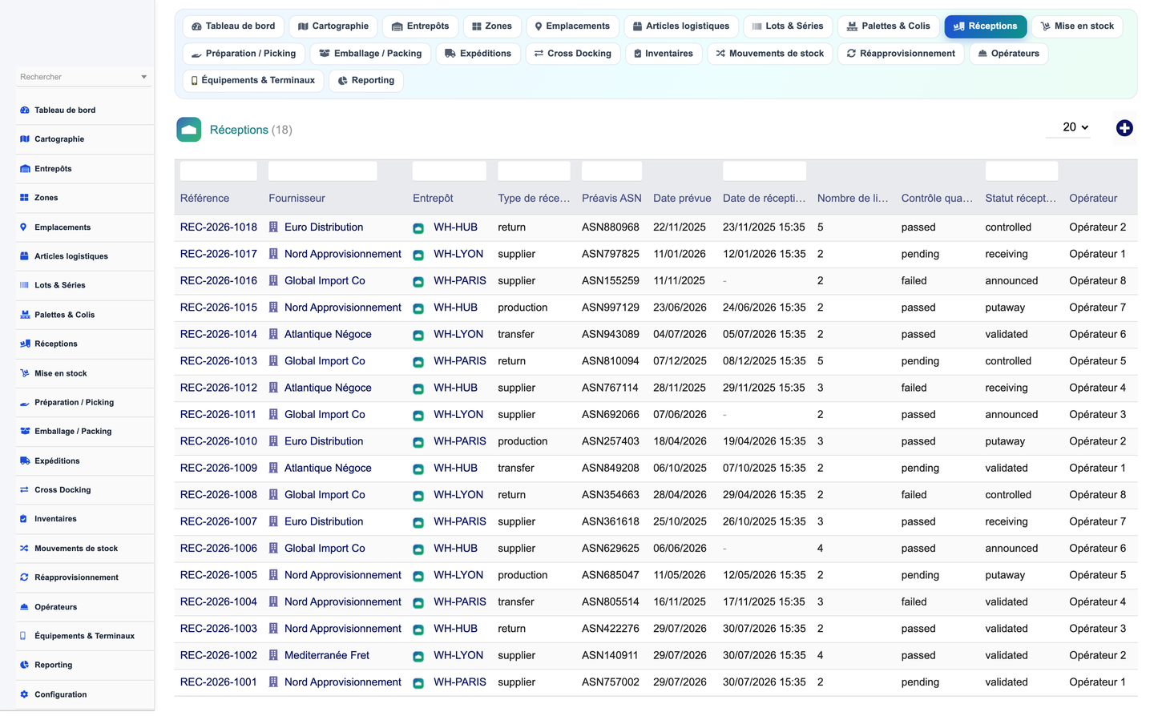Click the green Réceptions header icon
Viewport: 1158px width, 716px height.
click(x=189, y=130)
